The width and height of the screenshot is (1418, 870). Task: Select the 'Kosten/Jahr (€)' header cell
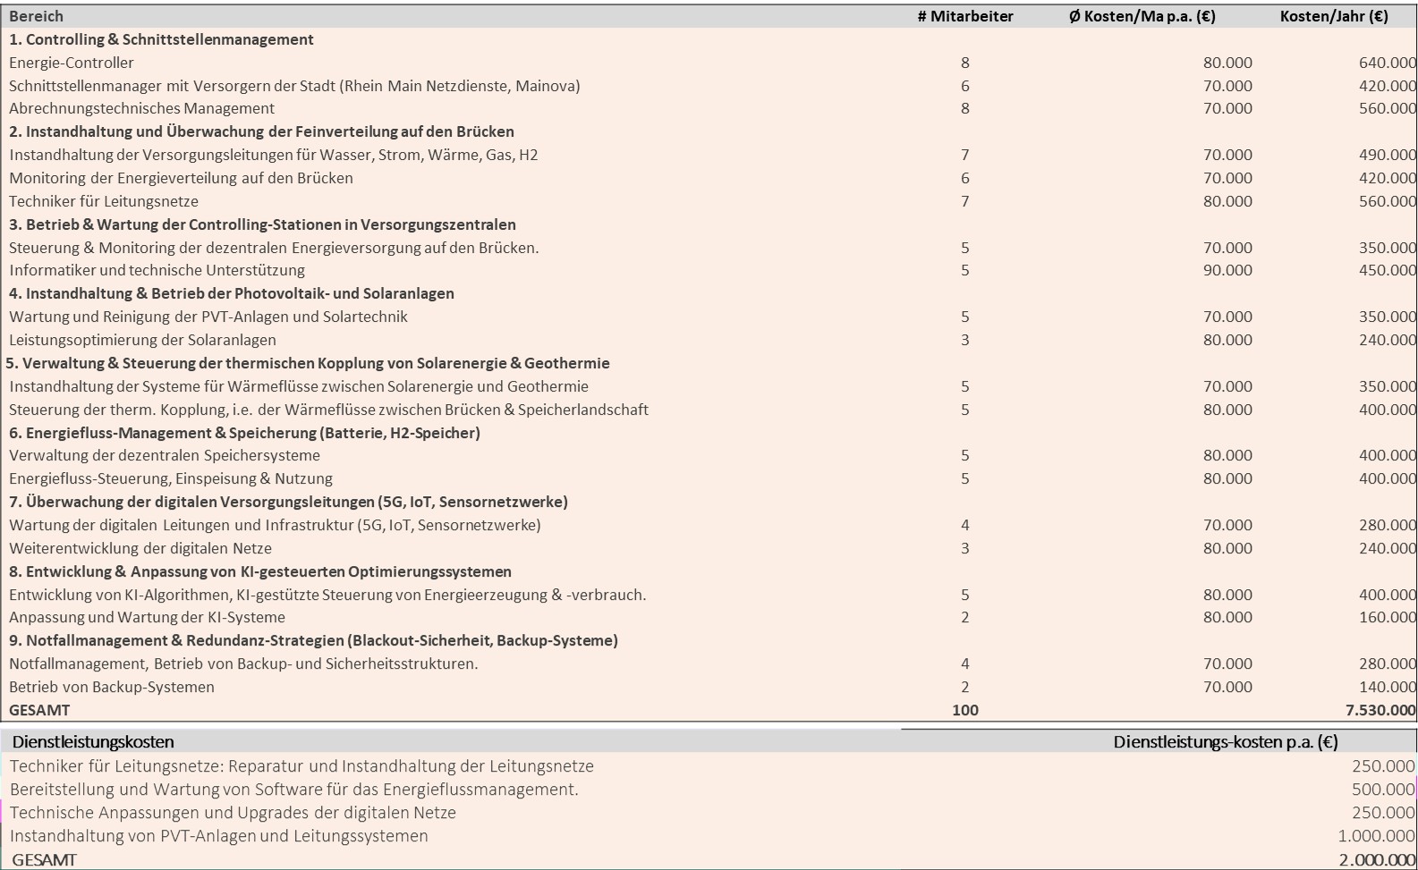1334,16
